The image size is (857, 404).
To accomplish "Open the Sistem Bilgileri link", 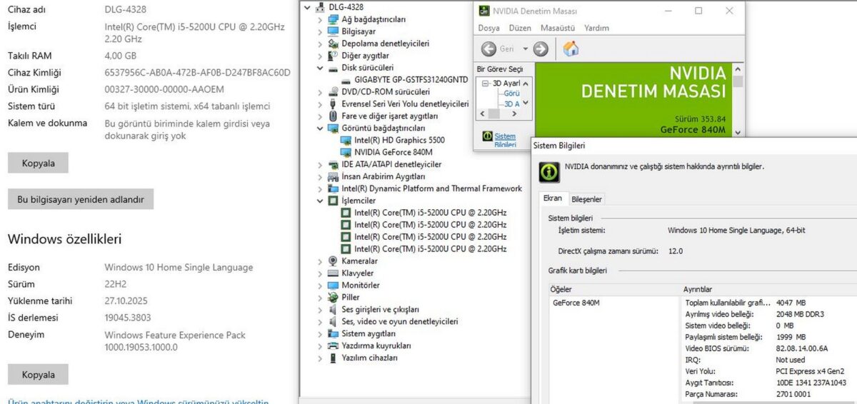I will click(x=505, y=140).
